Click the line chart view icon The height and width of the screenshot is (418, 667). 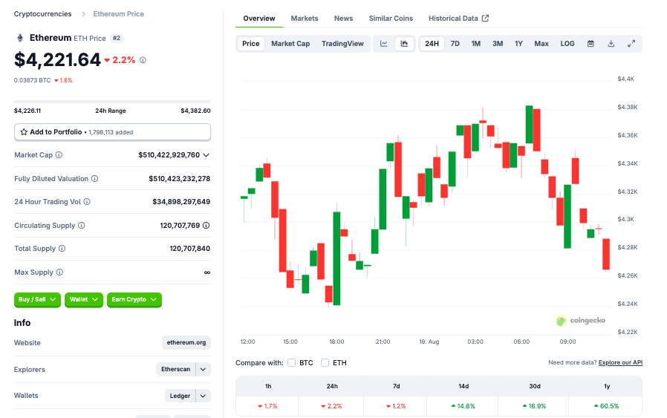click(x=384, y=43)
